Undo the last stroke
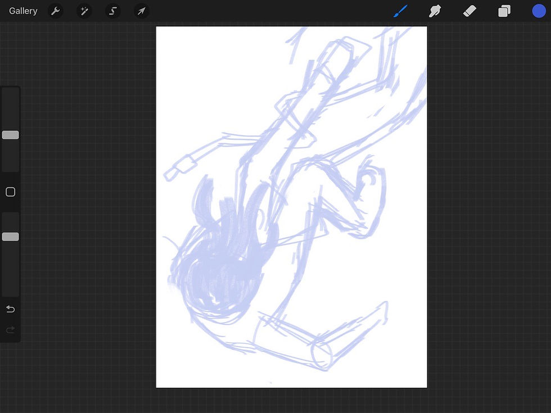 tap(11, 309)
